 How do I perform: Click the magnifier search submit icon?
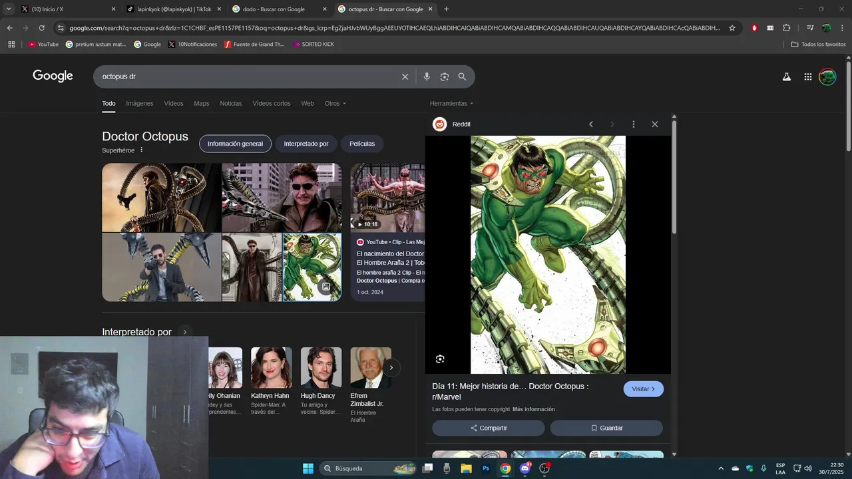[x=462, y=77]
